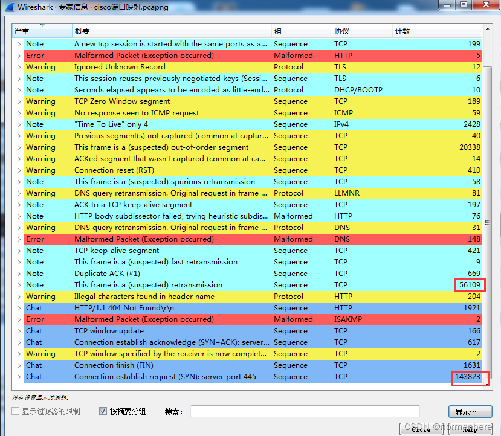The height and width of the screenshot is (436, 501).
Task: Sort by the 组 group column header
Action: click(x=302, y=31)
